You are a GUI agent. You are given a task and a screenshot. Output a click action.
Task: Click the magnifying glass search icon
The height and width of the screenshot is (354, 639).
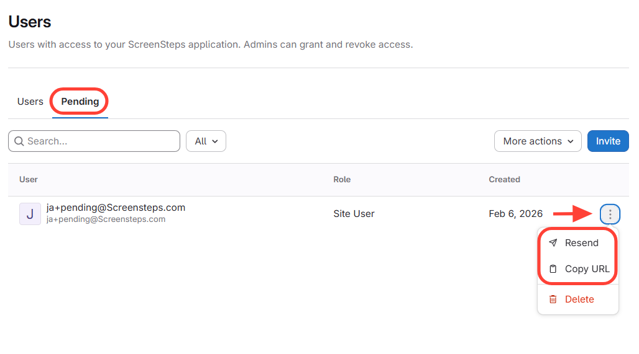[x=19, y=141]
